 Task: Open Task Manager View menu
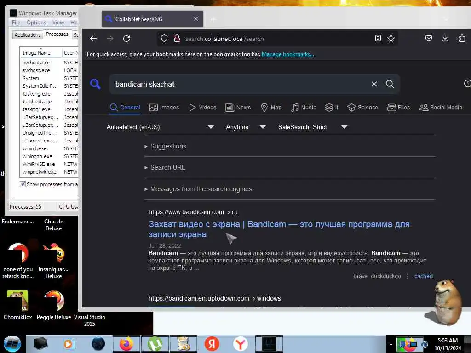tap(58, 23)
